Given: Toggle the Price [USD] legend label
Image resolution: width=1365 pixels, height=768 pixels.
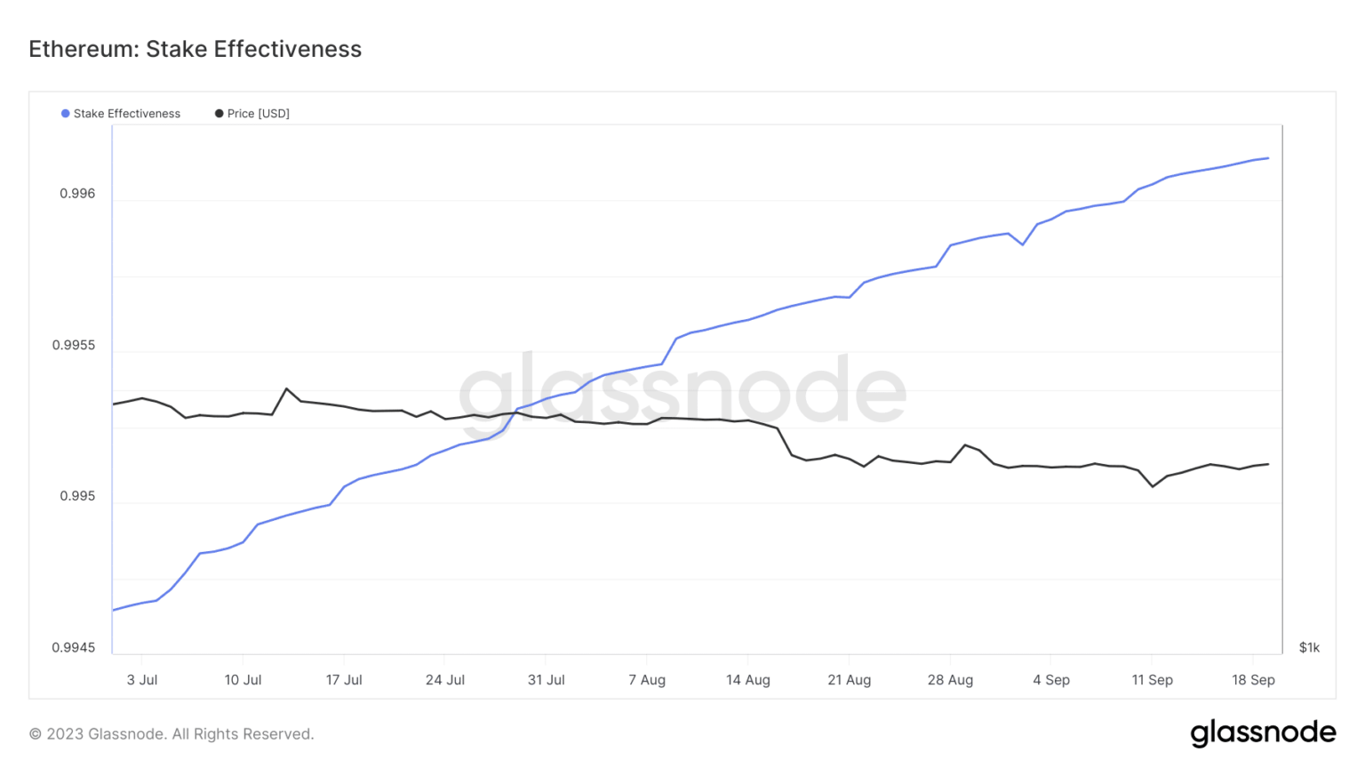Looking at the screenshot, I should 259,114.
